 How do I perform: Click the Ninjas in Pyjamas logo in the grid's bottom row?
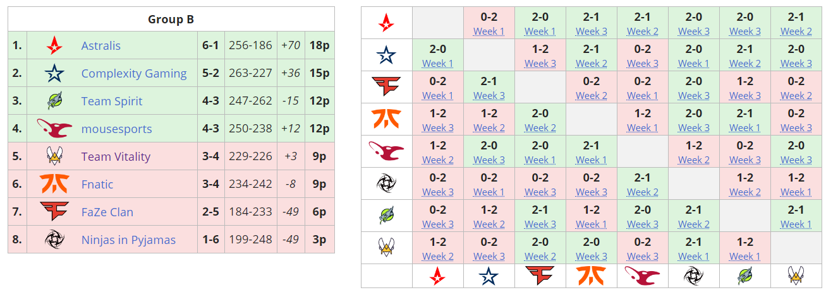(x=693, y=275)
